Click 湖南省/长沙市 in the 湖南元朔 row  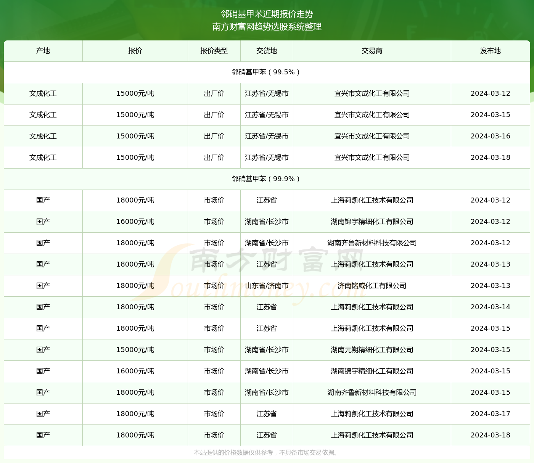tap(267, 350)
